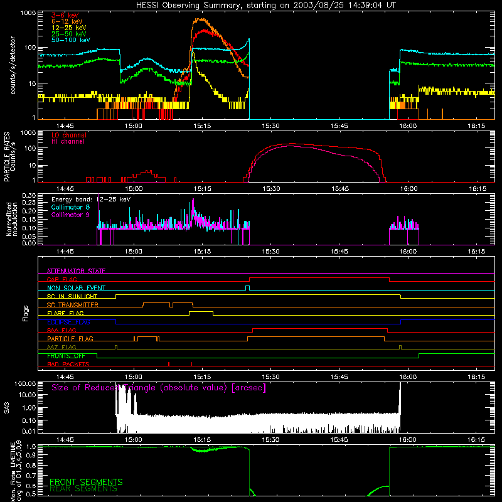
Task: Select the red '3-6 keV' legend label
Action: pyautogui.click(x=65, y=15)
